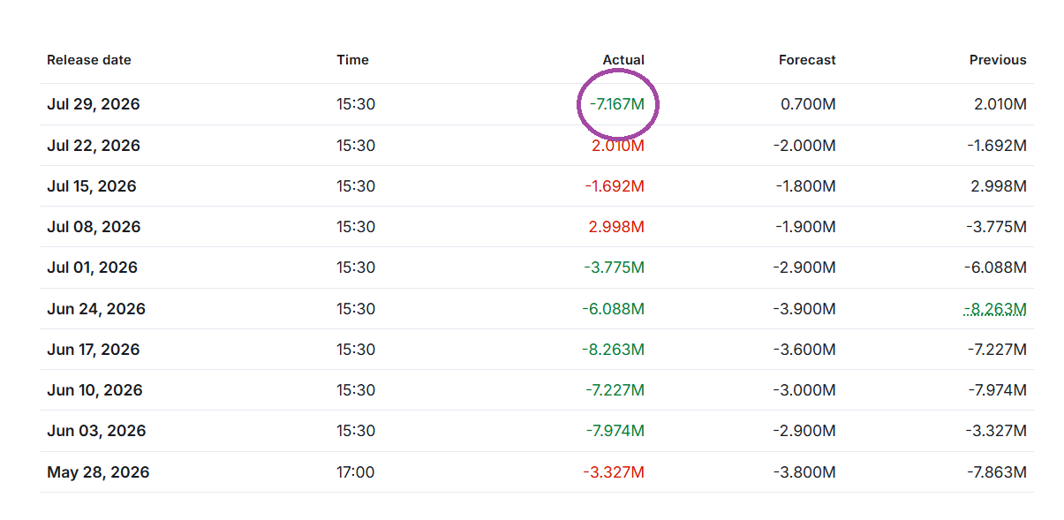Viewport: 1064px width, 520px height.
Task: Click the -3.900M forecast value
Action: pyautogui.click(x=804, y=309)
